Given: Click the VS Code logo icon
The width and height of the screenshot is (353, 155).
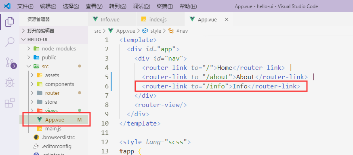Looking at the screenshot, I should 7,6.
